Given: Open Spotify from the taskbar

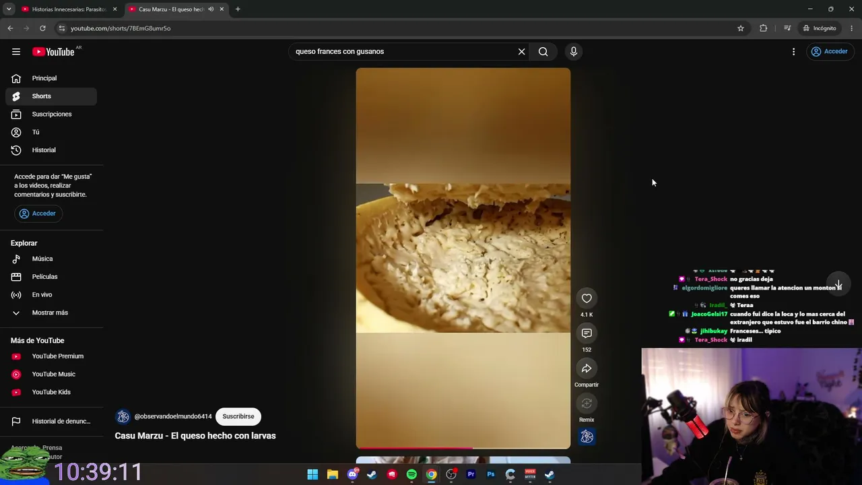Looking at the screenshot, I should point(411,474).
